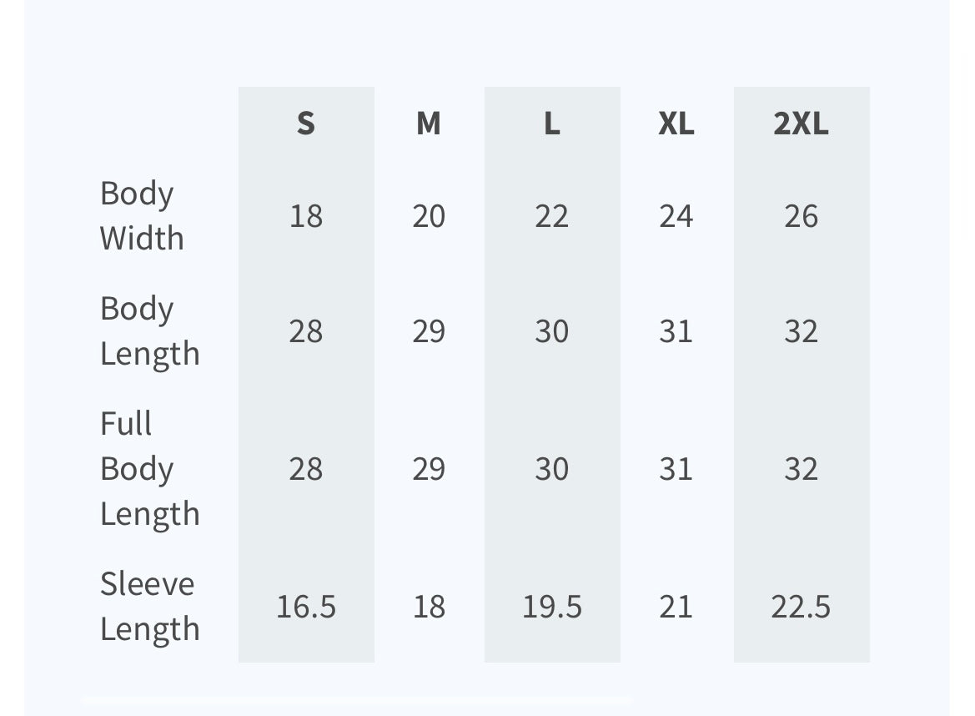
Task: Select the Body Length row label
Action: 149,331
